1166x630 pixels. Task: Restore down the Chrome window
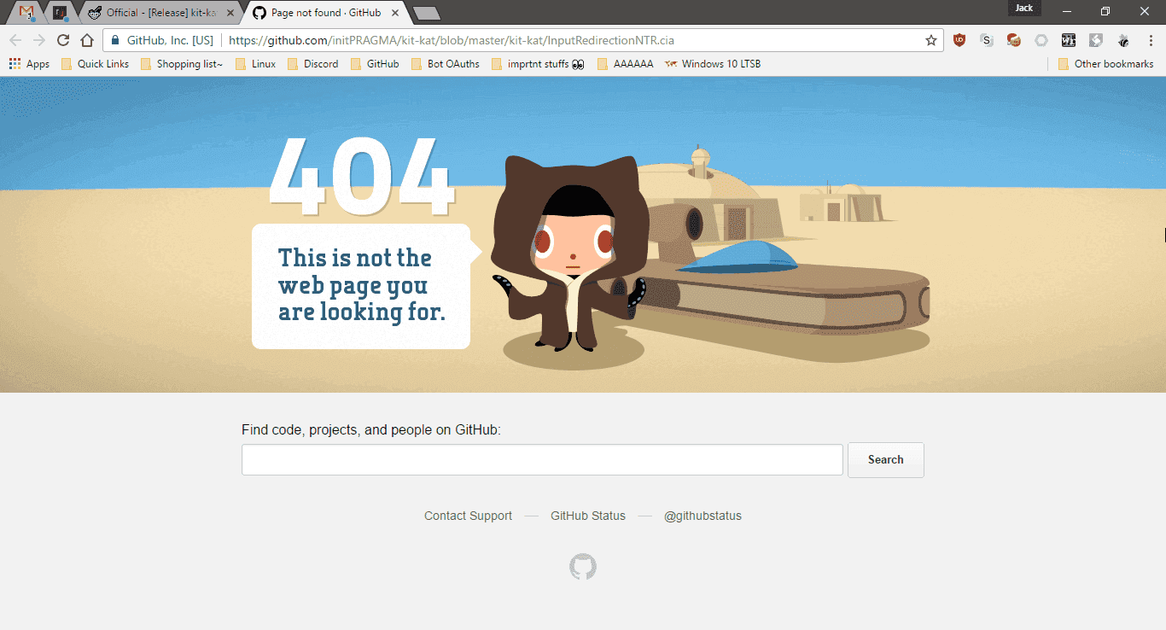(1105, 11)
